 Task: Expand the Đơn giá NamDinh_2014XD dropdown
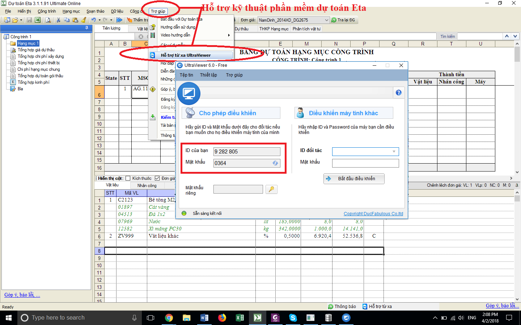tap(326, 20)
